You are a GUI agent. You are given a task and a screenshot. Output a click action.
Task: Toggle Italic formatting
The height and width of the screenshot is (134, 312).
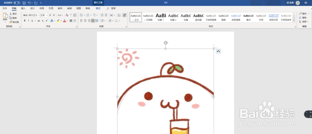click(28, 21)
